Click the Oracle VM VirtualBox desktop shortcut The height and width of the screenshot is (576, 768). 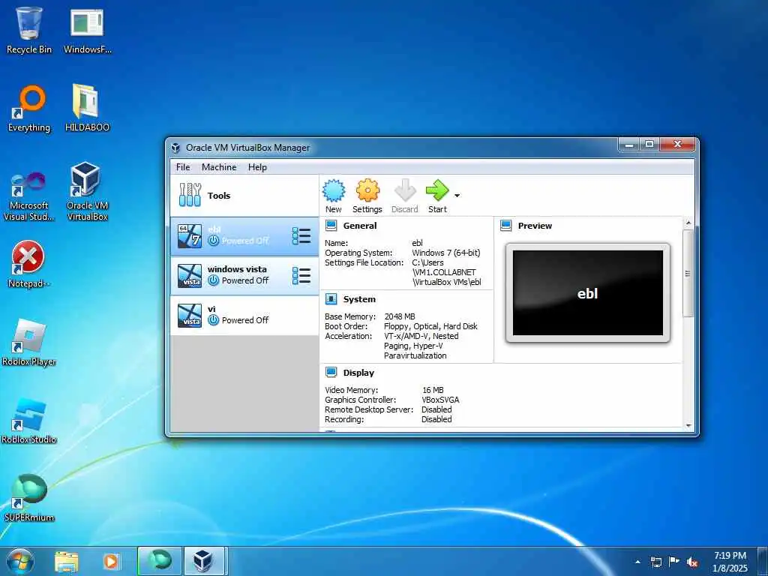87,192
